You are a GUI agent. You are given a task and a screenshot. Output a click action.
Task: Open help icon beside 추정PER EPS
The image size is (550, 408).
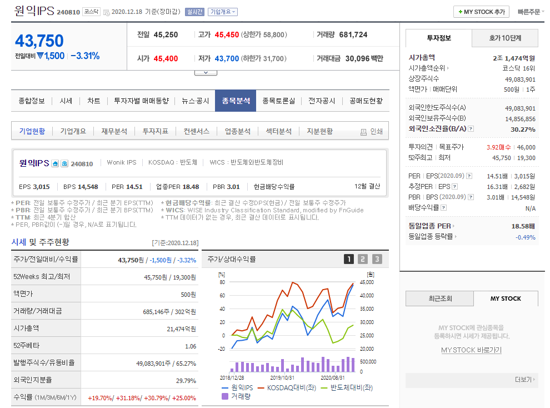click(454, 187)
